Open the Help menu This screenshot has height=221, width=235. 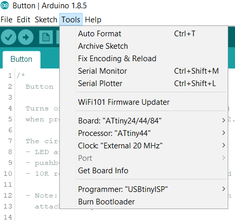click(93, 20)
